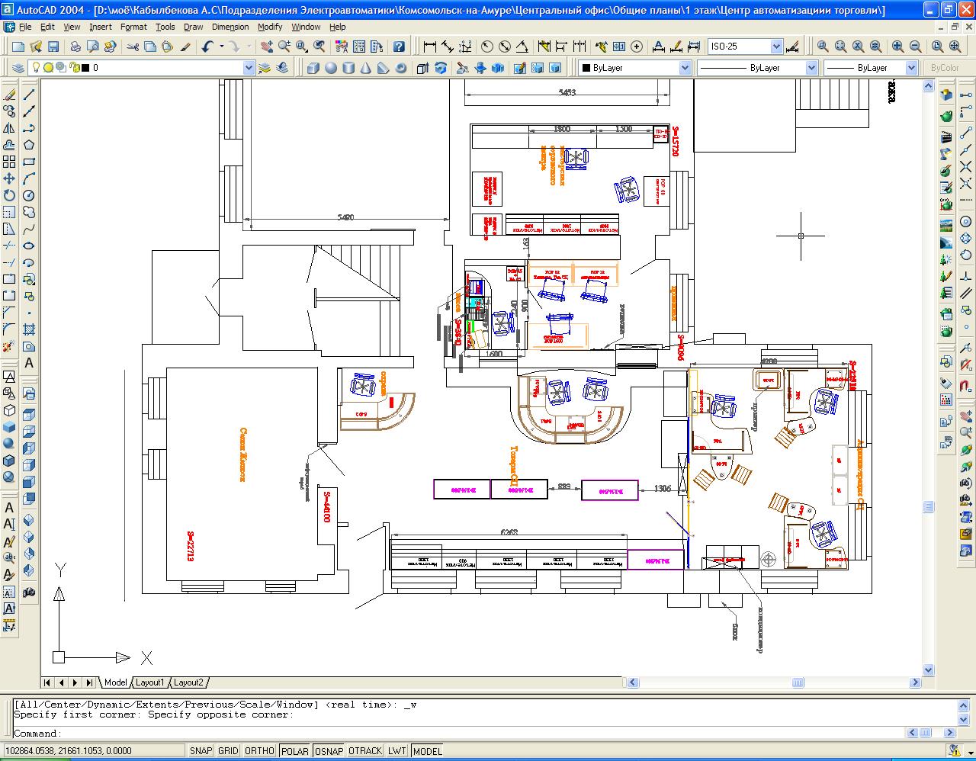This screenshot has width=976, height=761.
Task: Toggle ORTHO mode off or on
Action: (x=259, y=751)
